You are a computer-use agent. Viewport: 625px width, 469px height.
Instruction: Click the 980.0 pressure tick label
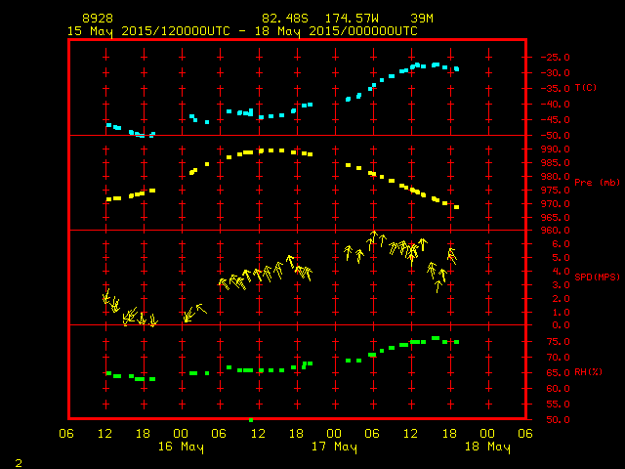(x=556, y=176)
